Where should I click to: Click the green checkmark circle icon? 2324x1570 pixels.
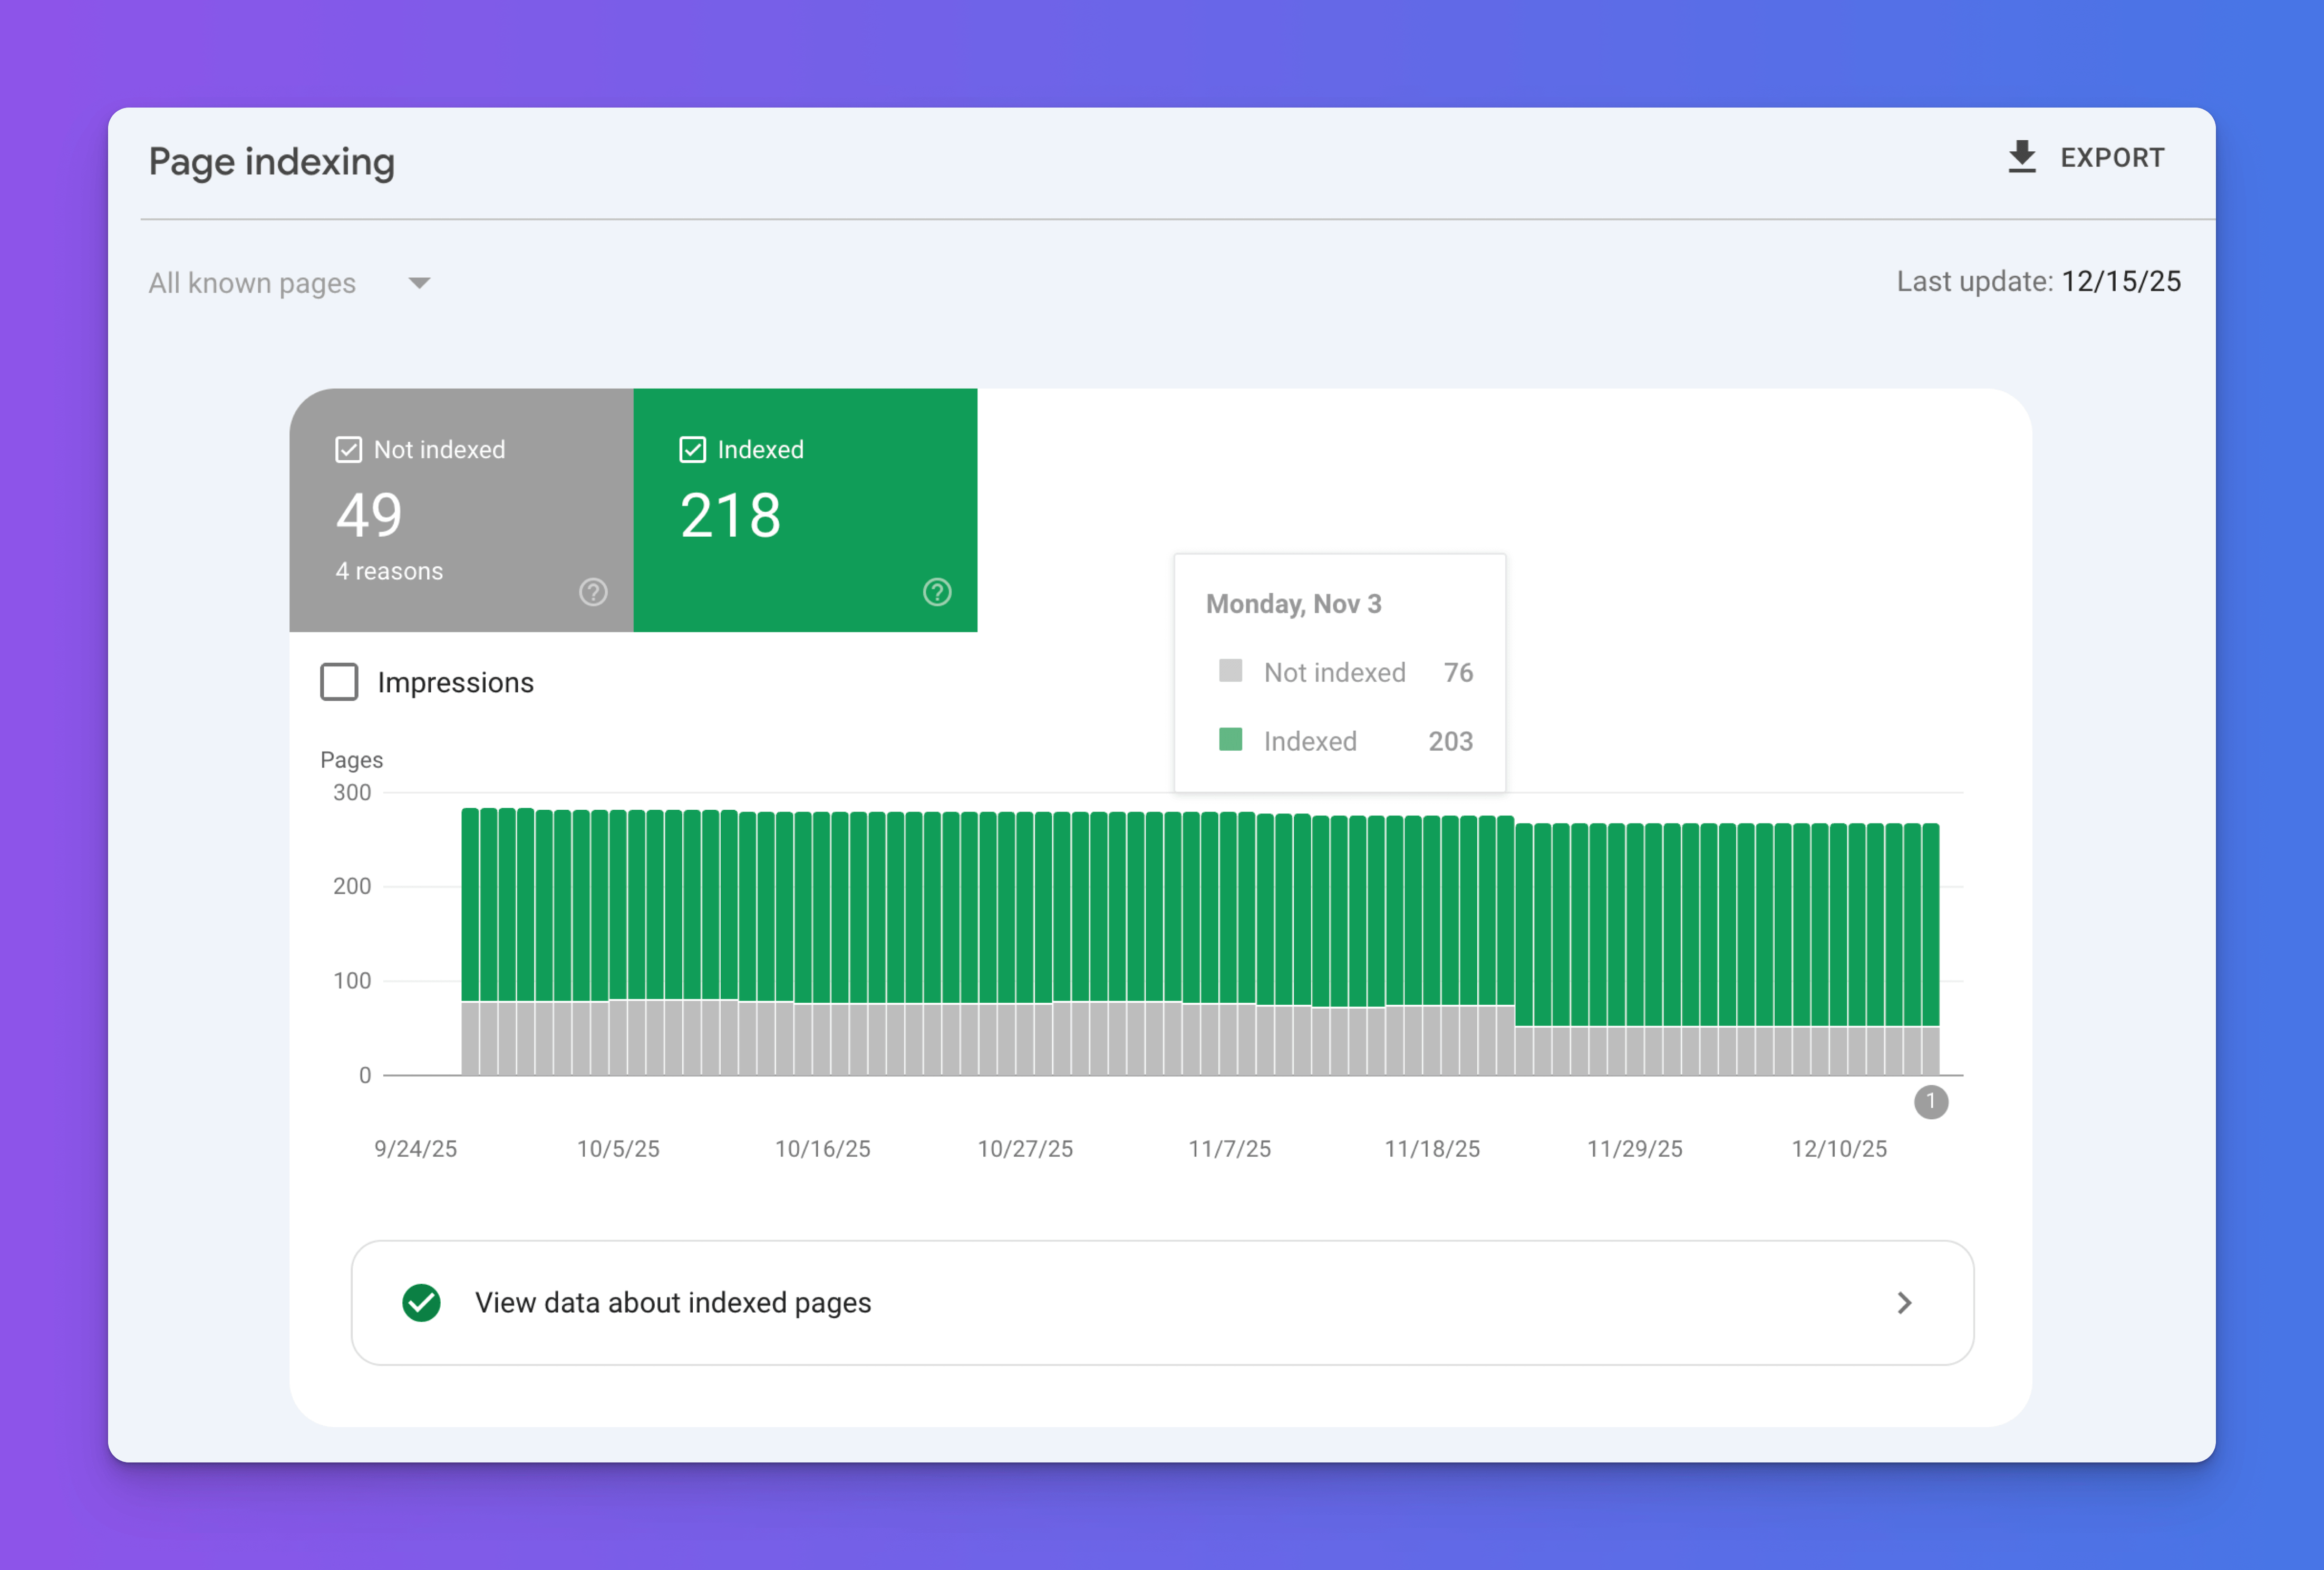(x=421, y=1302)
